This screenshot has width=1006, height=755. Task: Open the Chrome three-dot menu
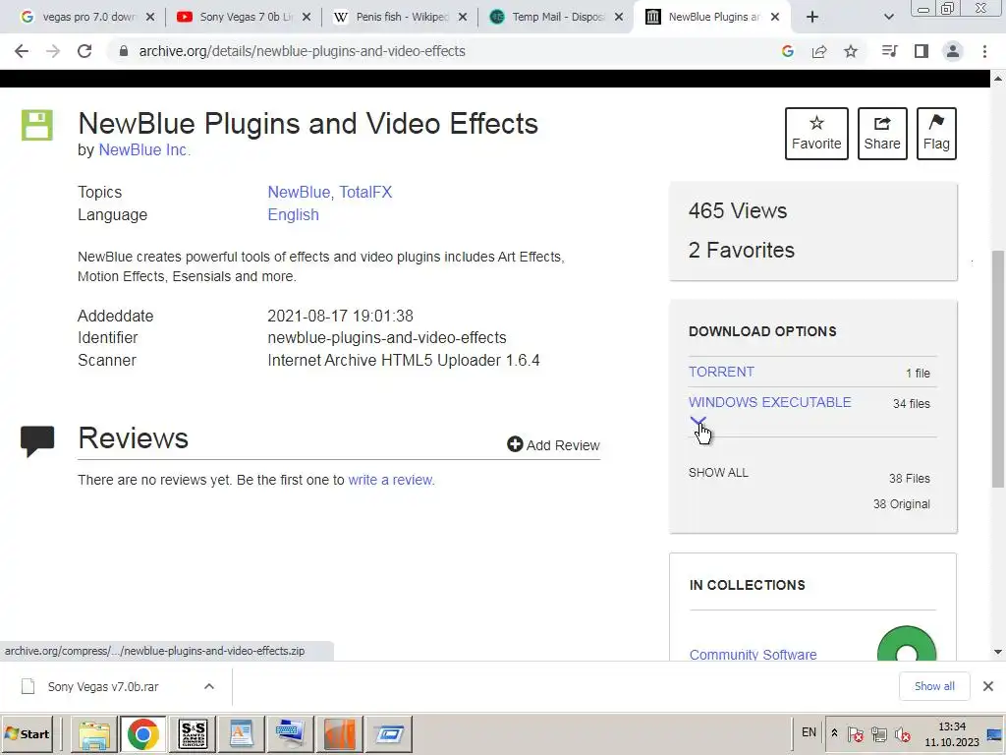(x=984, y=51)
